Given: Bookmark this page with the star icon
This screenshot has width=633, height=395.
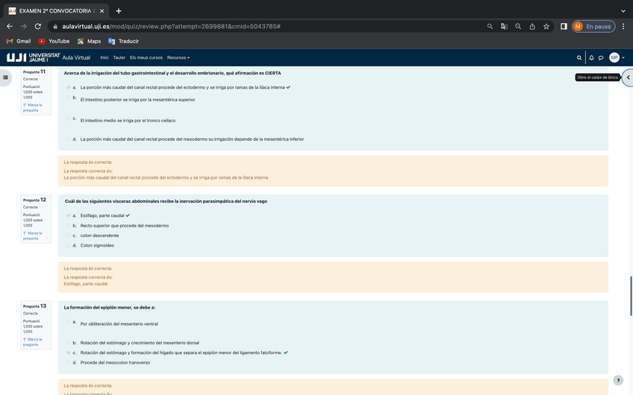Looking at the screenshot, I should coord(546,26).
